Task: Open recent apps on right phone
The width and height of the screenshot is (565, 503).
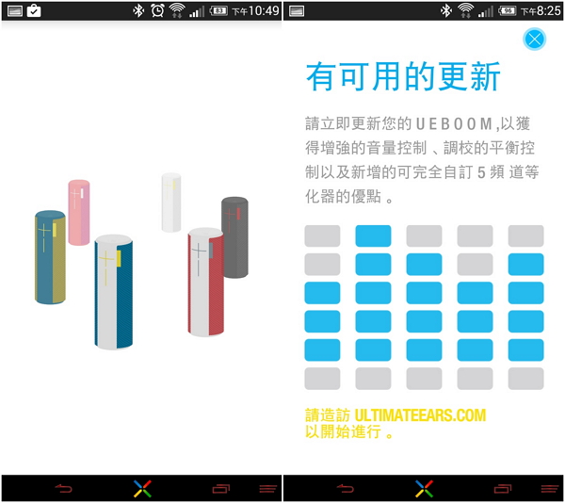Action: tap(503, 488)
